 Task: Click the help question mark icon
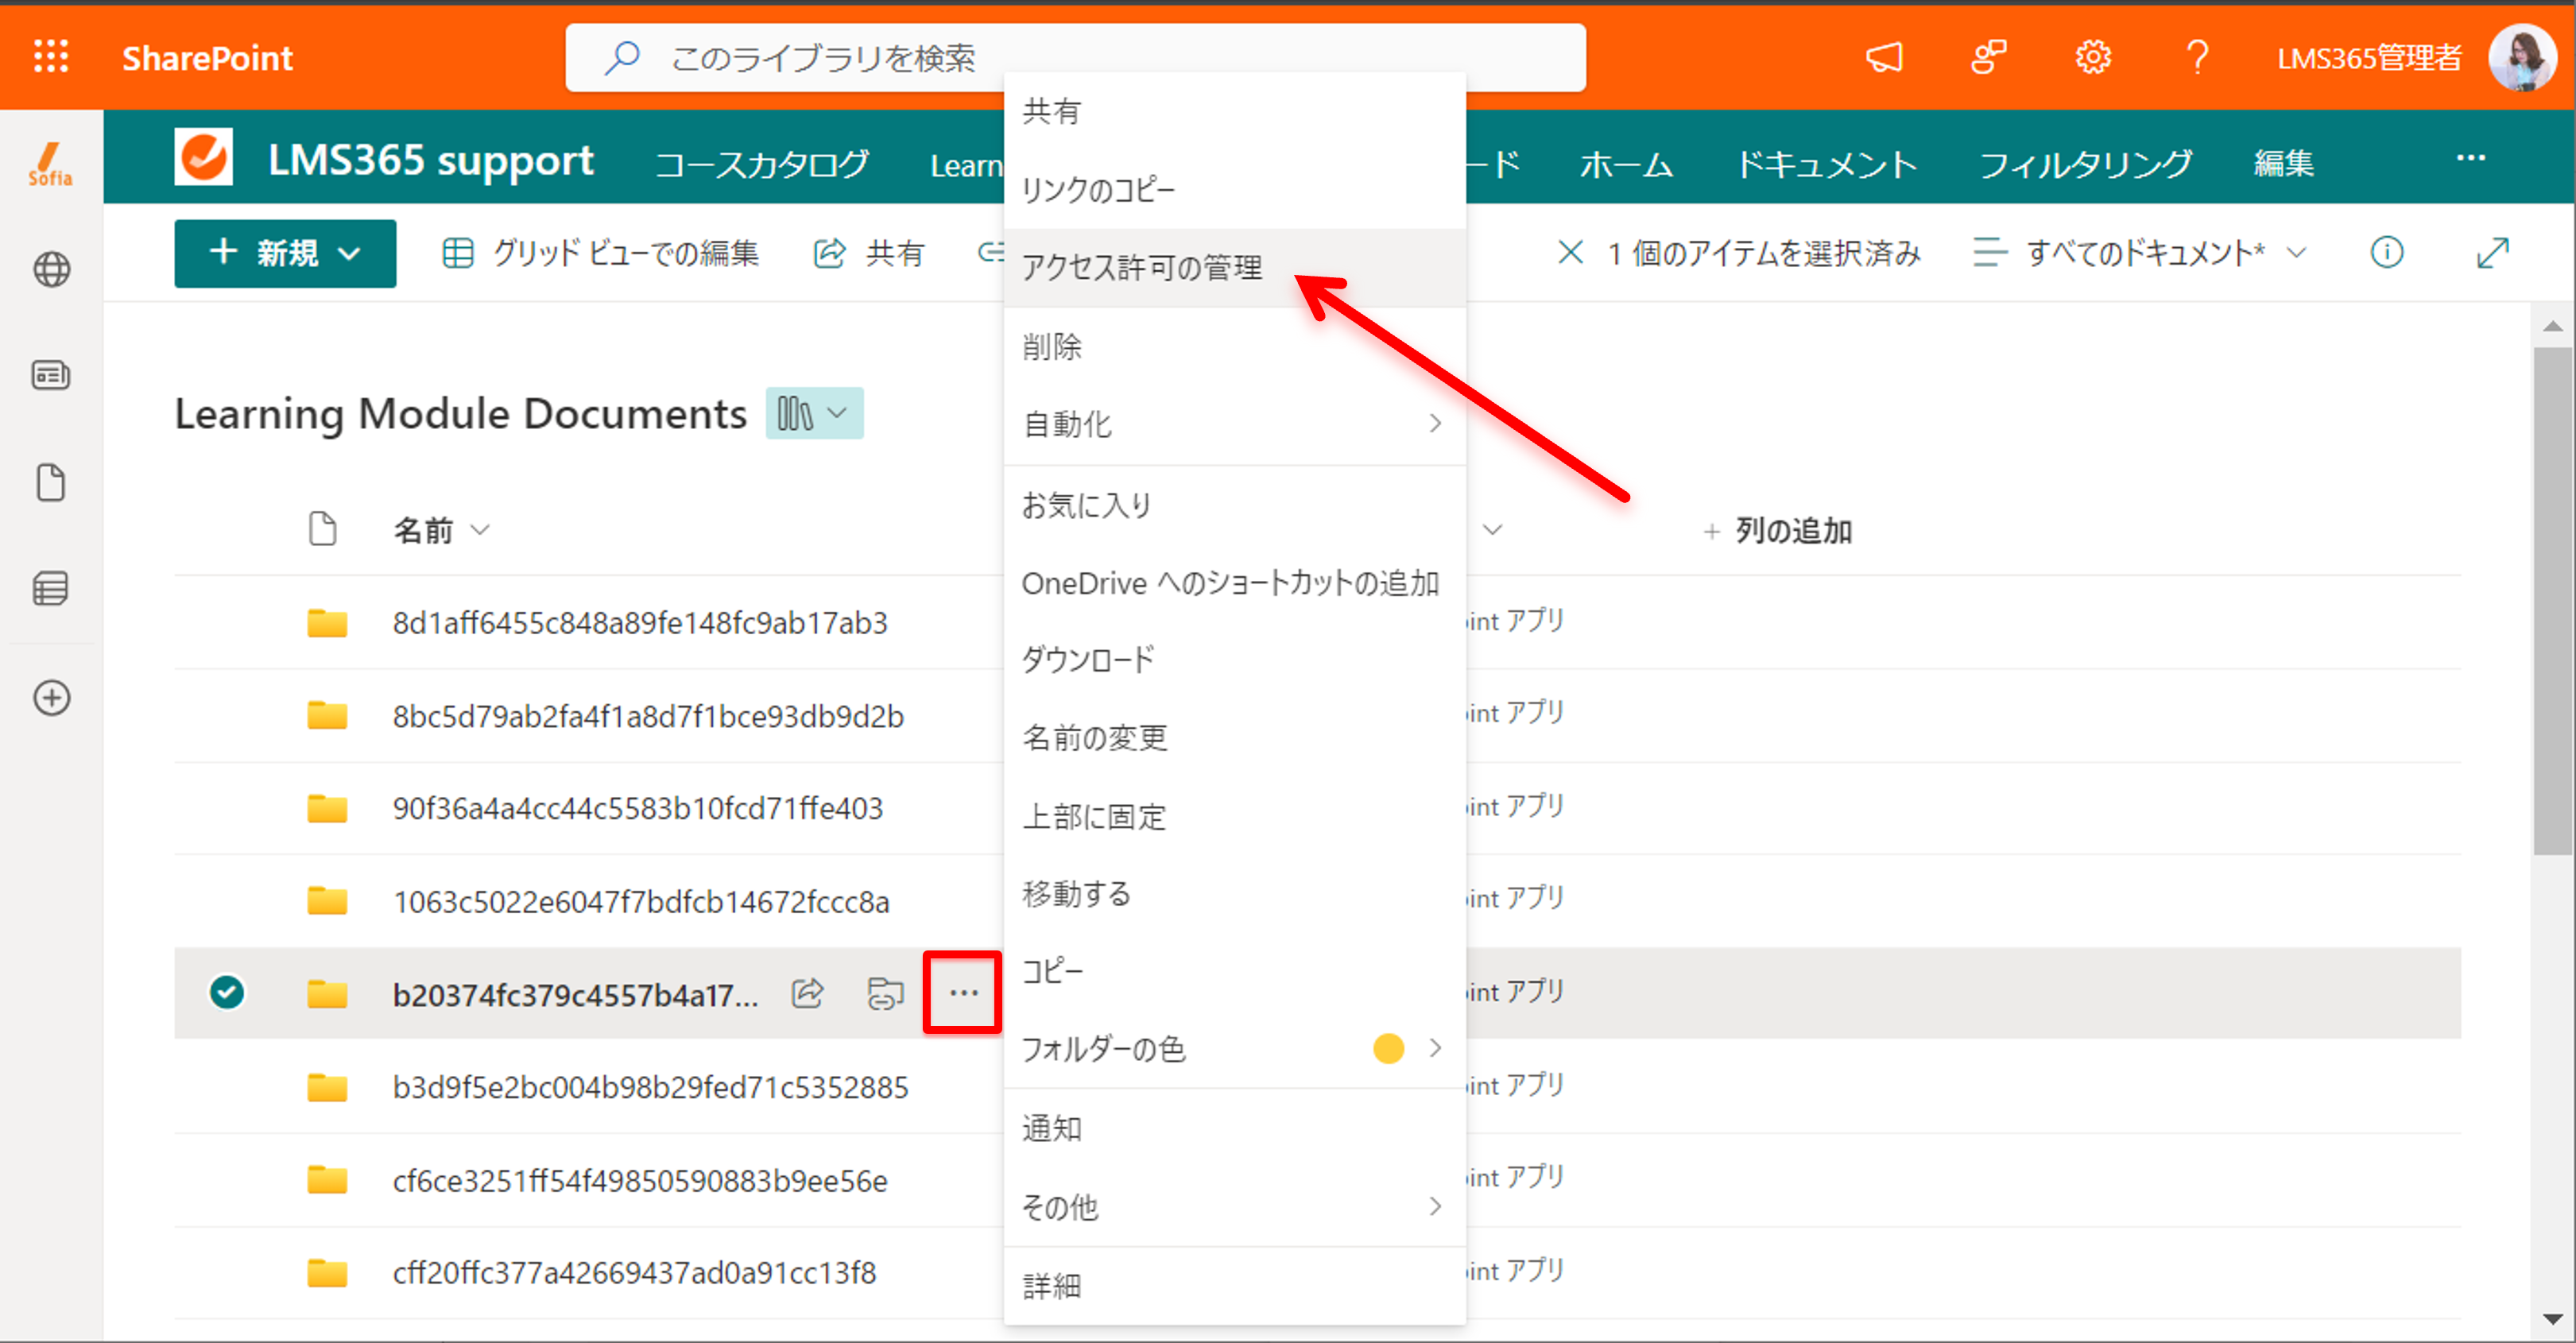pyautogui.click(x=2197, y=57)
